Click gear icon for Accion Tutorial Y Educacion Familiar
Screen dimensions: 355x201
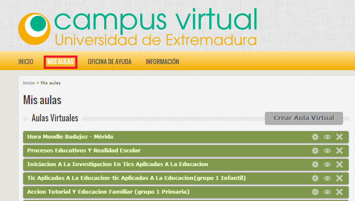point(315,192)
